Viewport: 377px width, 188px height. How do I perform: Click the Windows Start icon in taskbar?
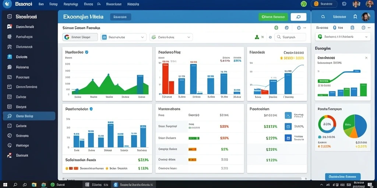tap(5, 185)
